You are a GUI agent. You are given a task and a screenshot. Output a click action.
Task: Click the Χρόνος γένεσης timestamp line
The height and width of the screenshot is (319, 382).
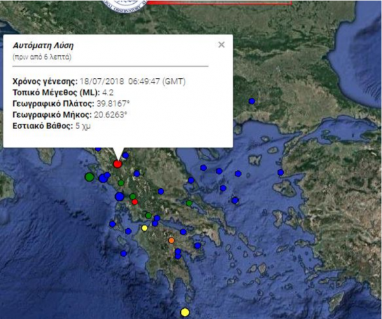pos(99,81)
